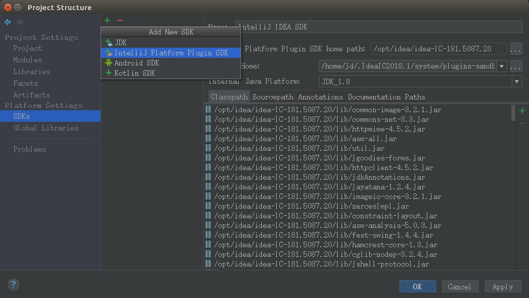Click the Sandbox Home path field

(x=408, y=66)
